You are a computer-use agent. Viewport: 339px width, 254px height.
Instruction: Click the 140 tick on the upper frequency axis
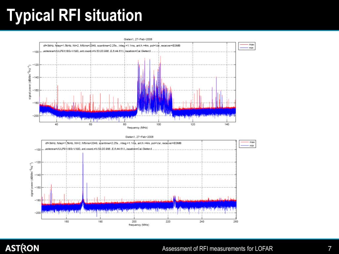click(x=227, y=124)
